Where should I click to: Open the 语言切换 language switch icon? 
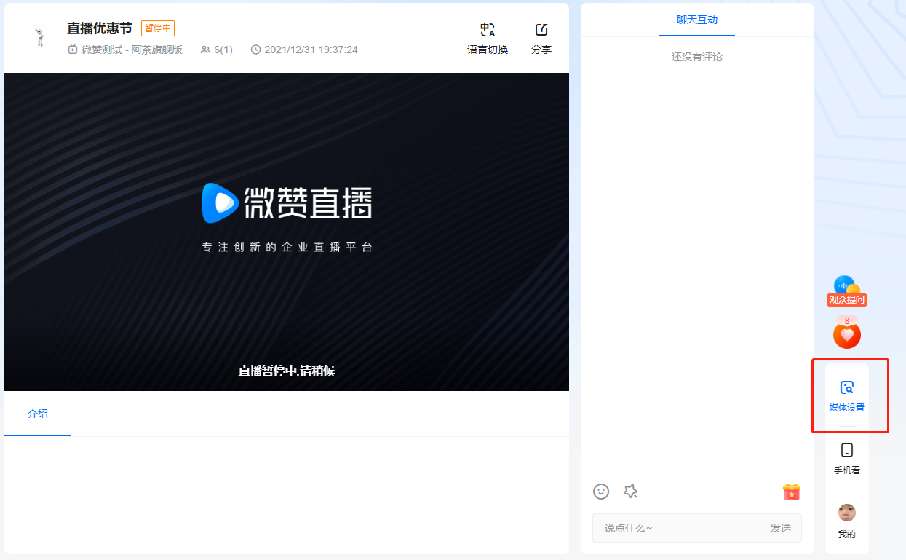pyautogui.click(x=488, y=30)
